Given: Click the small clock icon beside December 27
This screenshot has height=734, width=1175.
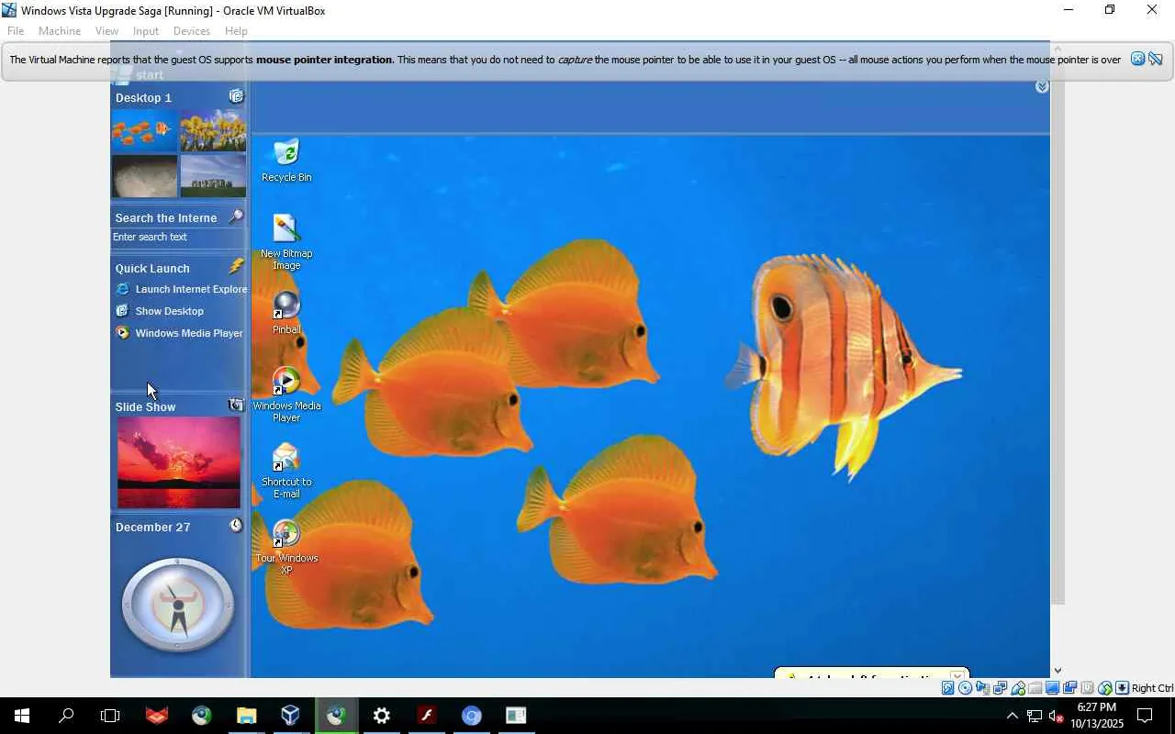Looking at the screenshot, I should (x=236, y=525).
